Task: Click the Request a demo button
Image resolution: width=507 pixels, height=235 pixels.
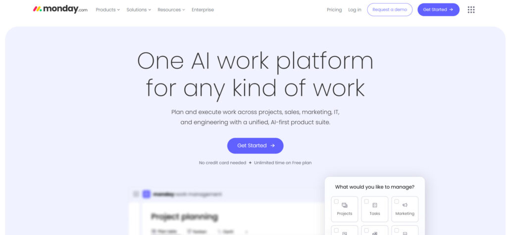Action: [x=390, y=10]
